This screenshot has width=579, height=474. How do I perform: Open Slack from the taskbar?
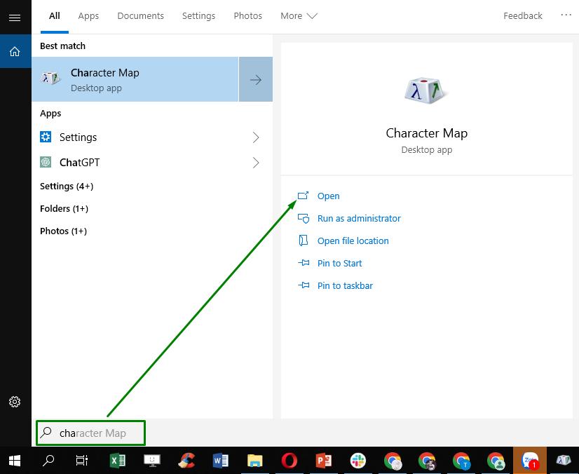(x=357, y=461)
